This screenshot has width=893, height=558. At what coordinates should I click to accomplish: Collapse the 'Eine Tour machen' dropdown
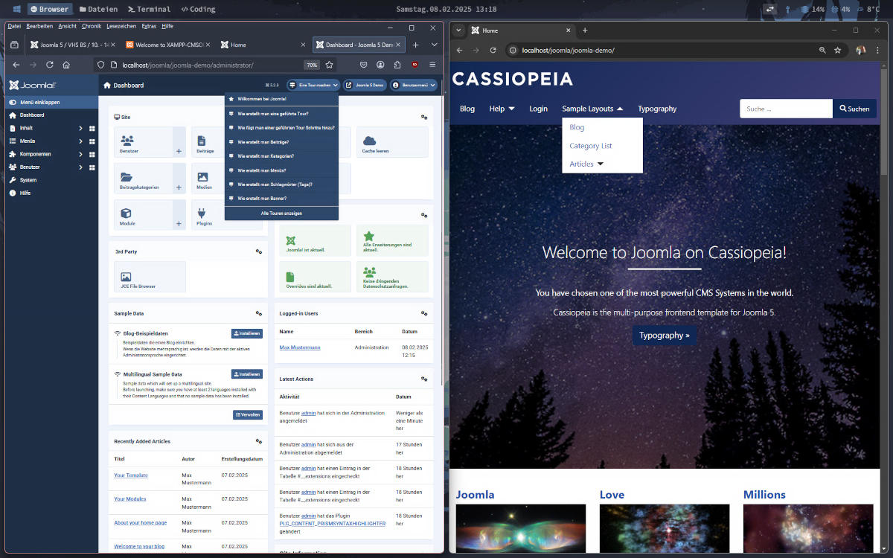click(x=313, y=86)
